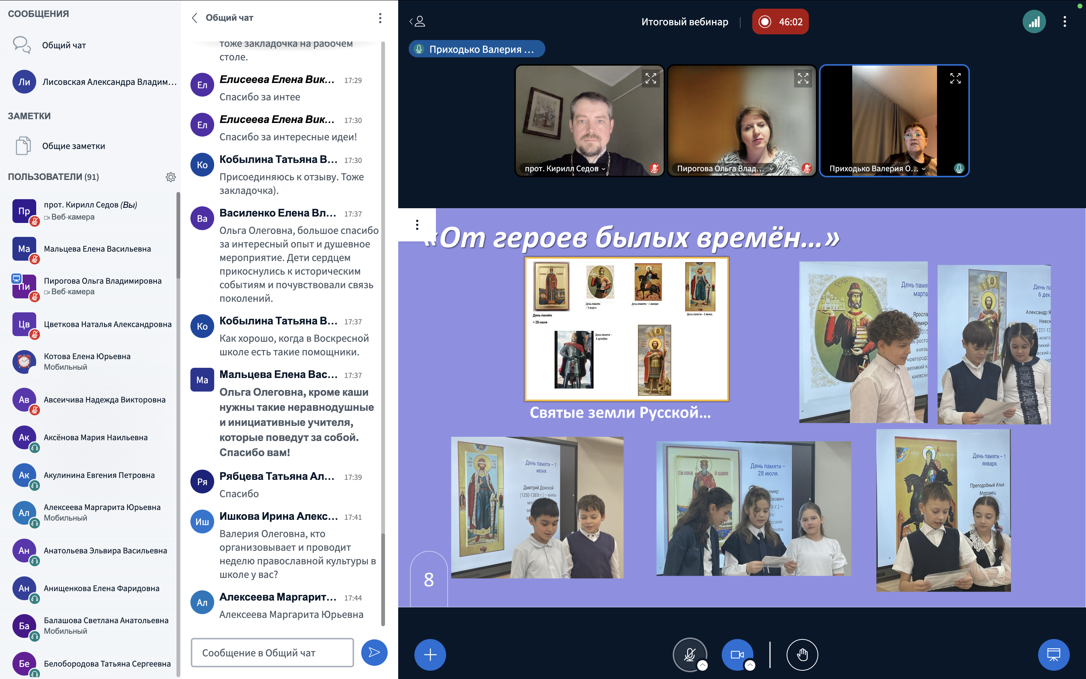Toggle the webcam sharing button
The height and width of the screenshot is (679, 1086).
(737, 654)
